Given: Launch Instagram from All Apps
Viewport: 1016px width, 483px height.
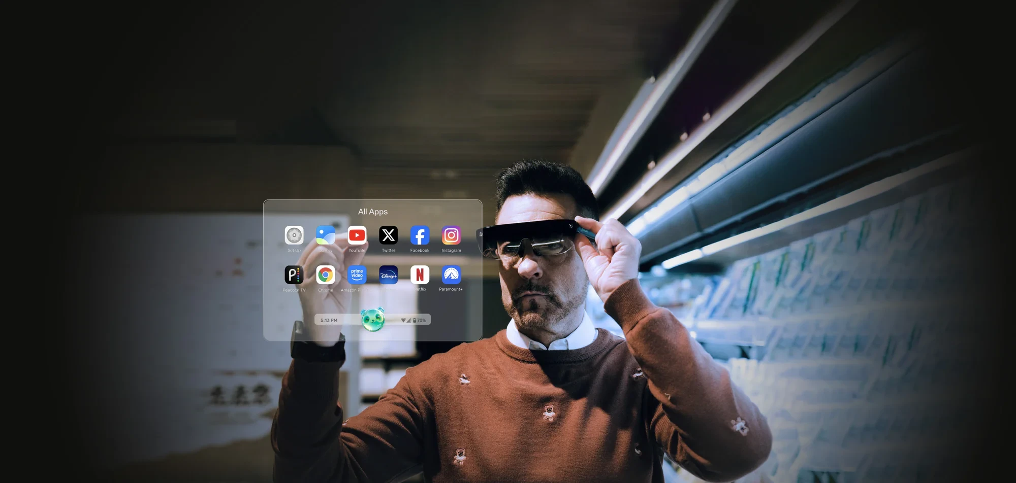Looking at the screenshot, I should (x=451, y=235).
